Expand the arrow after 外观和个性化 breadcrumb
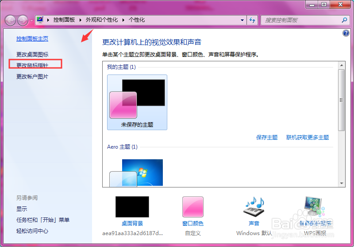 tap(123, 20)
